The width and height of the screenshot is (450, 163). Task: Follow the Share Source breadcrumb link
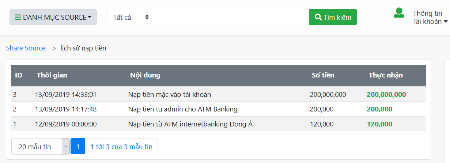click(26, 48)
